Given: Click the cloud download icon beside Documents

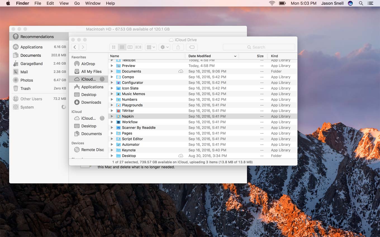Looking at the screenshot, I should point(181,71).
